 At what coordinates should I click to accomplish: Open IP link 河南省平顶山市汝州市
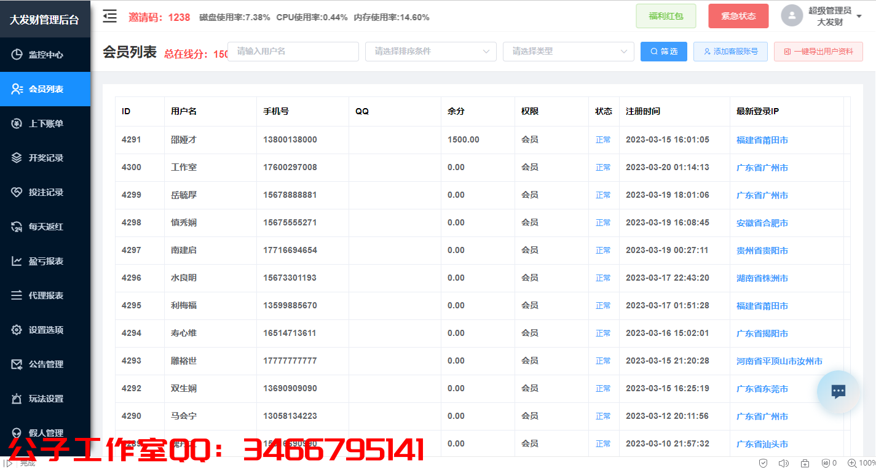tap(779, 361)
